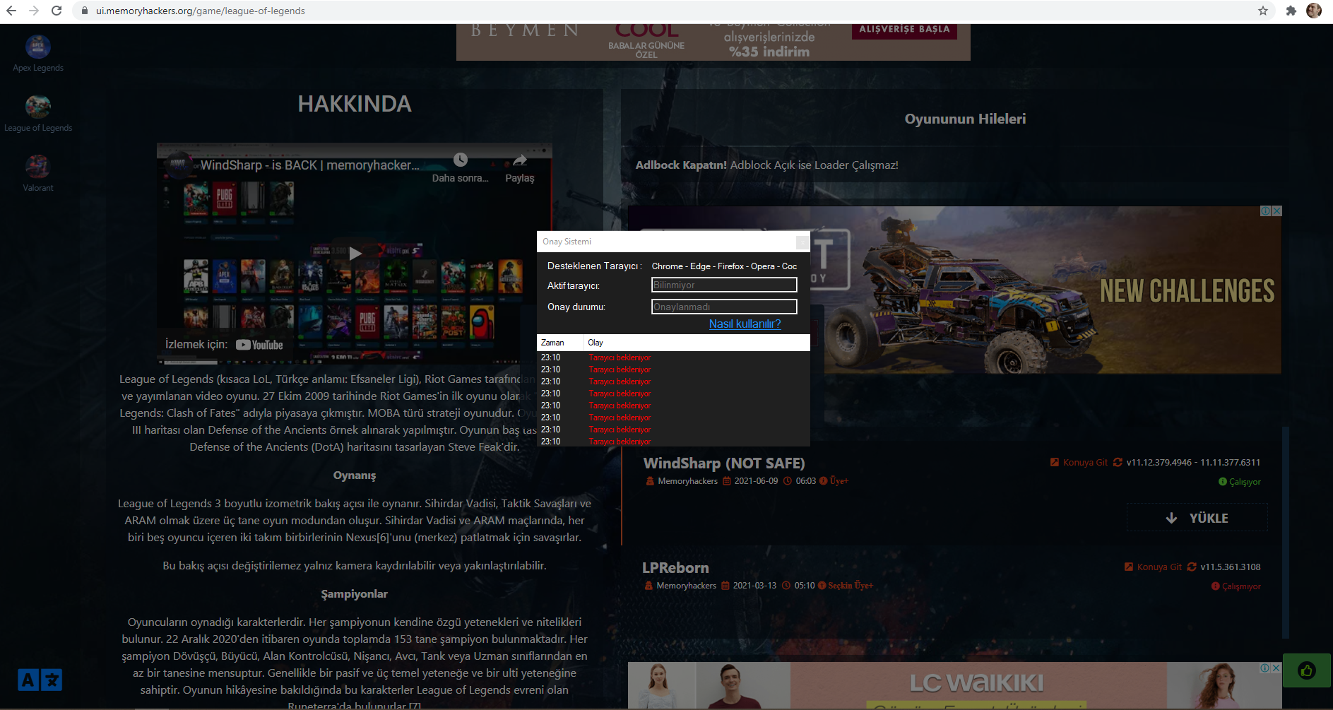
Task: View site info via the padlock icon
Action: coord(85,11)
